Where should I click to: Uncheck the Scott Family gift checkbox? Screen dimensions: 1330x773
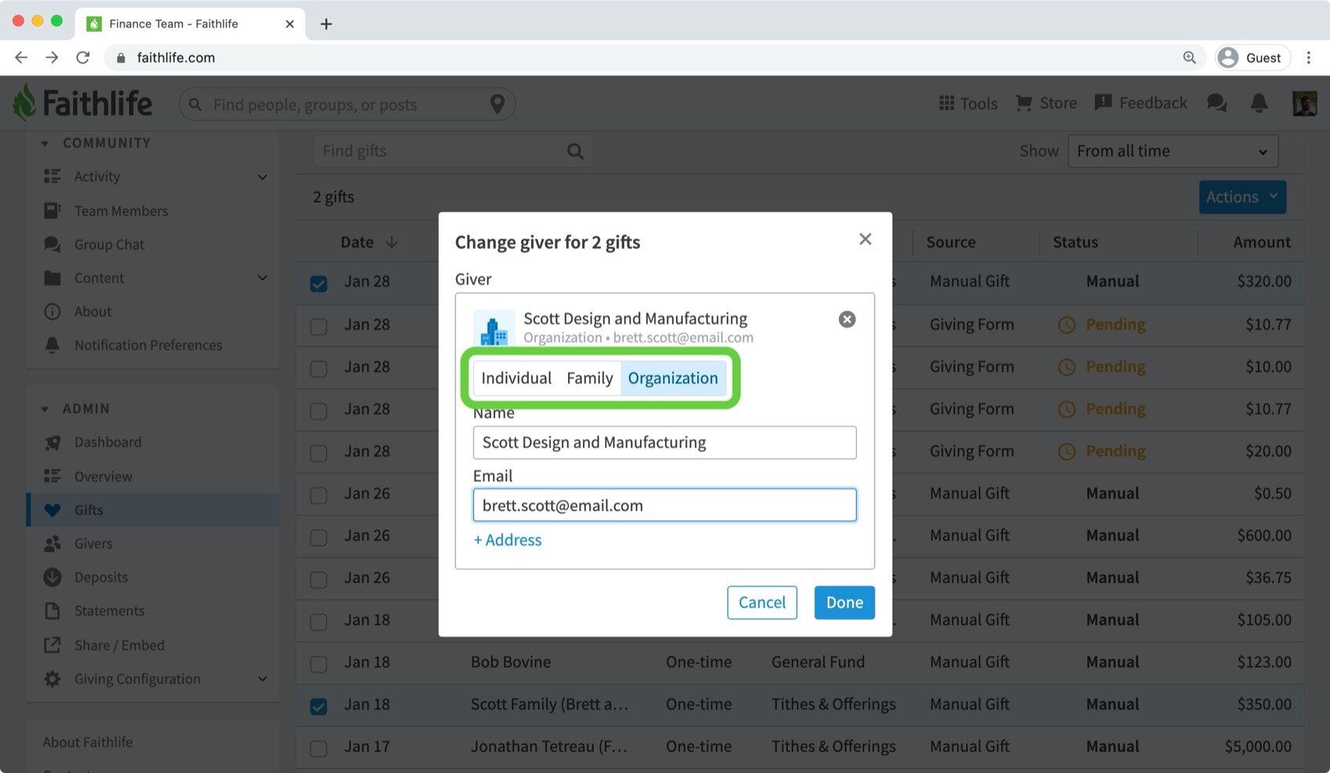coord(318,706)
